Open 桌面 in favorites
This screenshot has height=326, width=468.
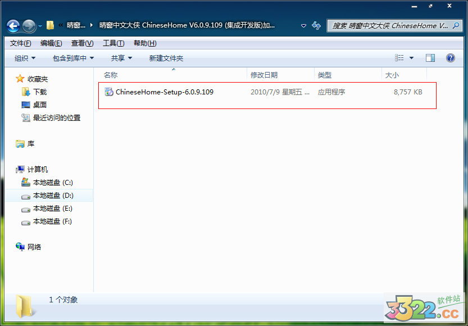(x=40, y=105)
